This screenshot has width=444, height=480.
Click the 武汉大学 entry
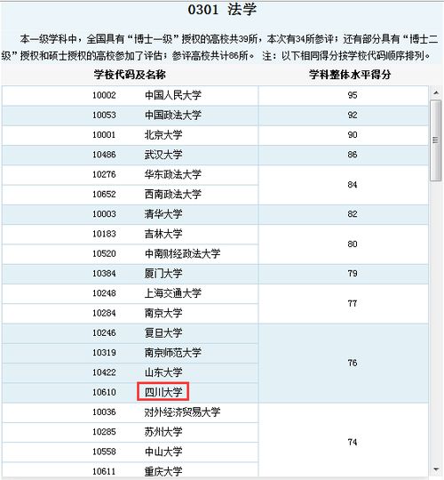pos(163,155)
